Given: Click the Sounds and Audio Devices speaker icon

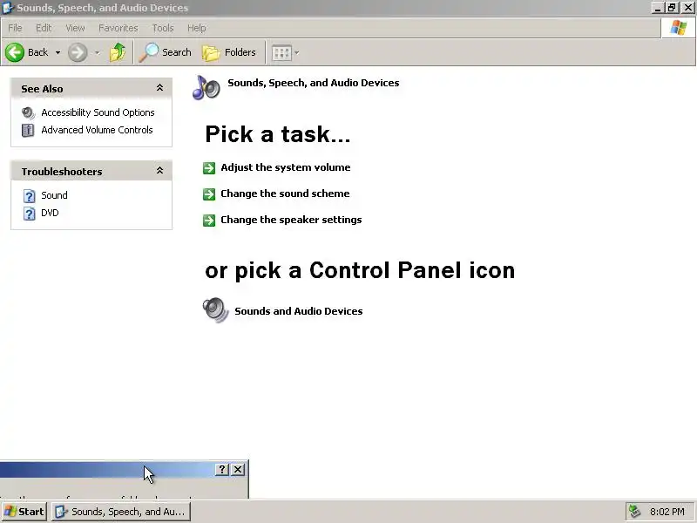Looking at the screenshot, I should click(x=215, y=310).
